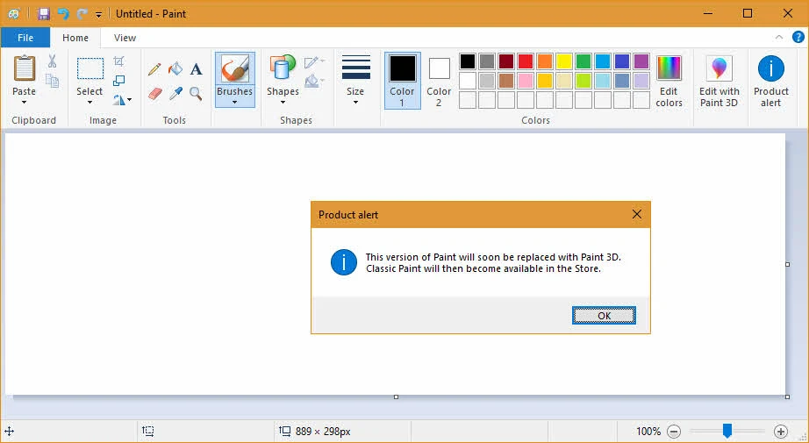Open the Rotate or flip dropdown
Screen dimensions: 809x443
tap(122, 99)
